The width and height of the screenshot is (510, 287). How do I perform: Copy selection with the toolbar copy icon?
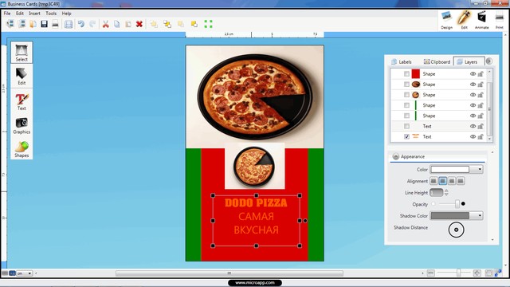coord(117,24)
